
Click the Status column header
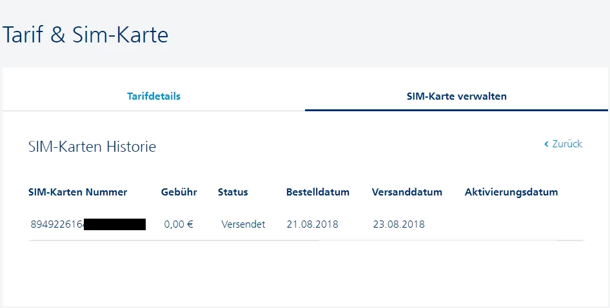[x=233, y=192]
